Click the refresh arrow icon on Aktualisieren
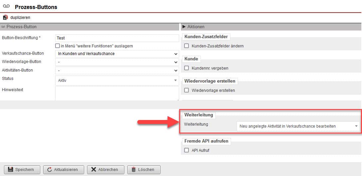Screen dimensions: 362x176 (x=50, y=169)
